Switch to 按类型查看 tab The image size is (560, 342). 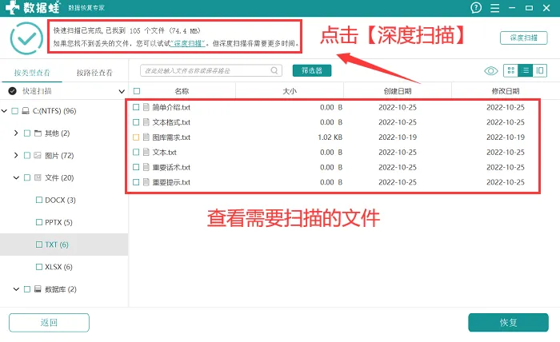(32, 73)
